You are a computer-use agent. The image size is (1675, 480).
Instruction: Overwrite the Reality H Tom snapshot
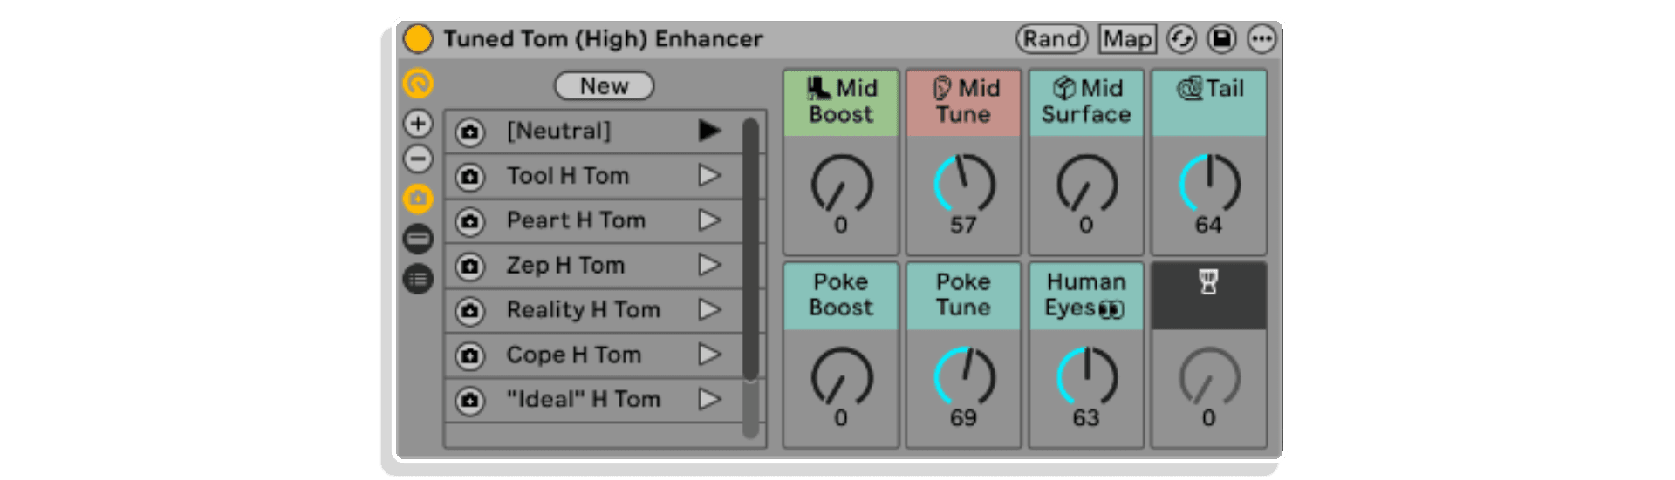(x=470, y=311)
